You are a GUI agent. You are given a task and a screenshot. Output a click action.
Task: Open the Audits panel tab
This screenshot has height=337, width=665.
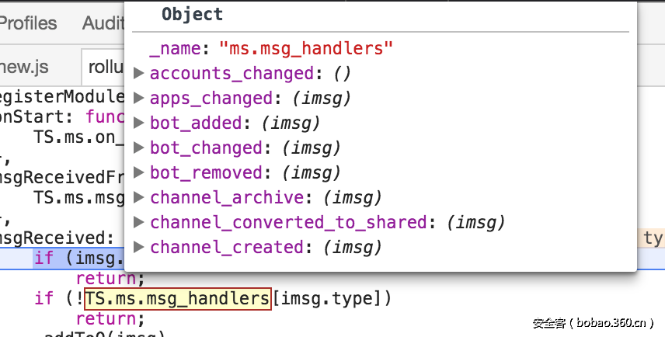click(103, 23)
